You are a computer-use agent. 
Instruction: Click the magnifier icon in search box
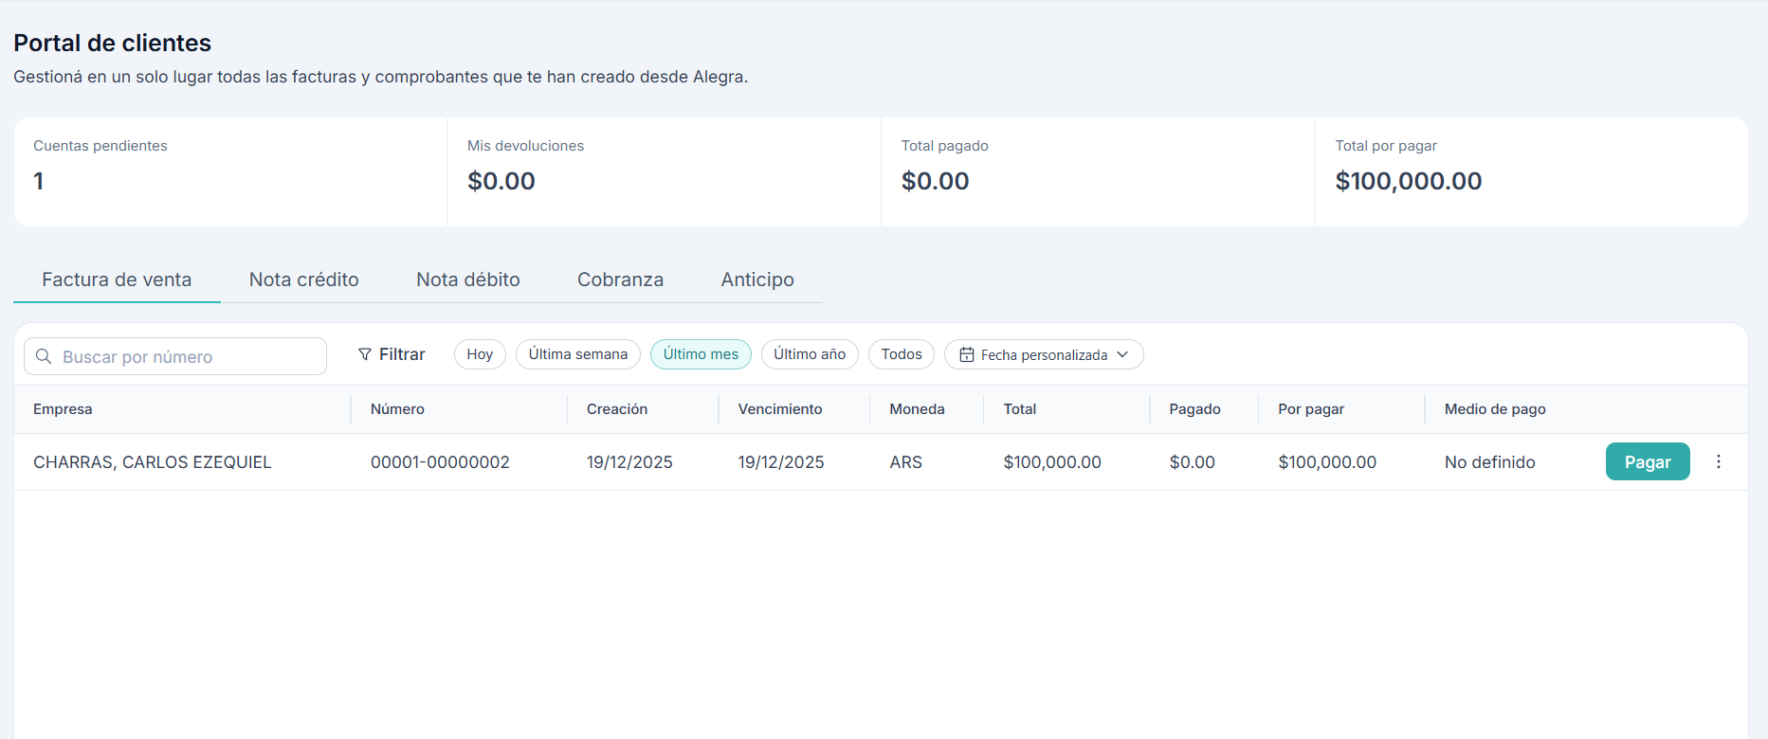[44, 356]
